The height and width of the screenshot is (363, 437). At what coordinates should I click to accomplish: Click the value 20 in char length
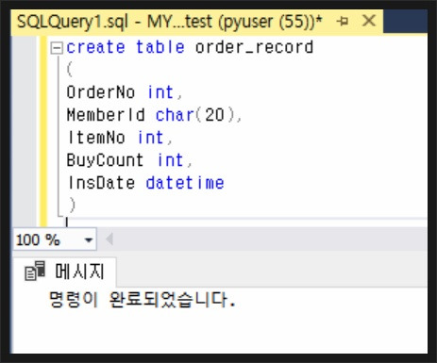pos(214,115)
